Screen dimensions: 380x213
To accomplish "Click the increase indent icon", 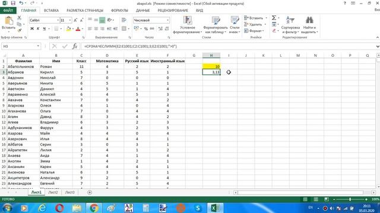I will [x=116, y=29].
